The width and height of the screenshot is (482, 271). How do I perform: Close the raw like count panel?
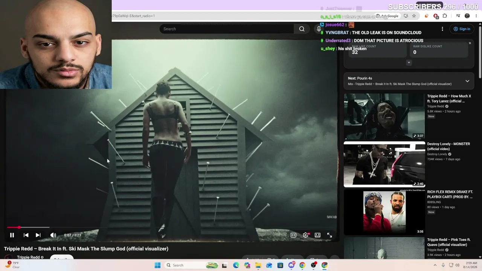pos(470,43)
